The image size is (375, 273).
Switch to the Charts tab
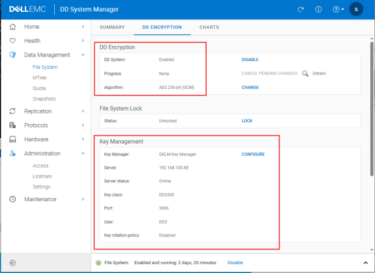point(209,27)
